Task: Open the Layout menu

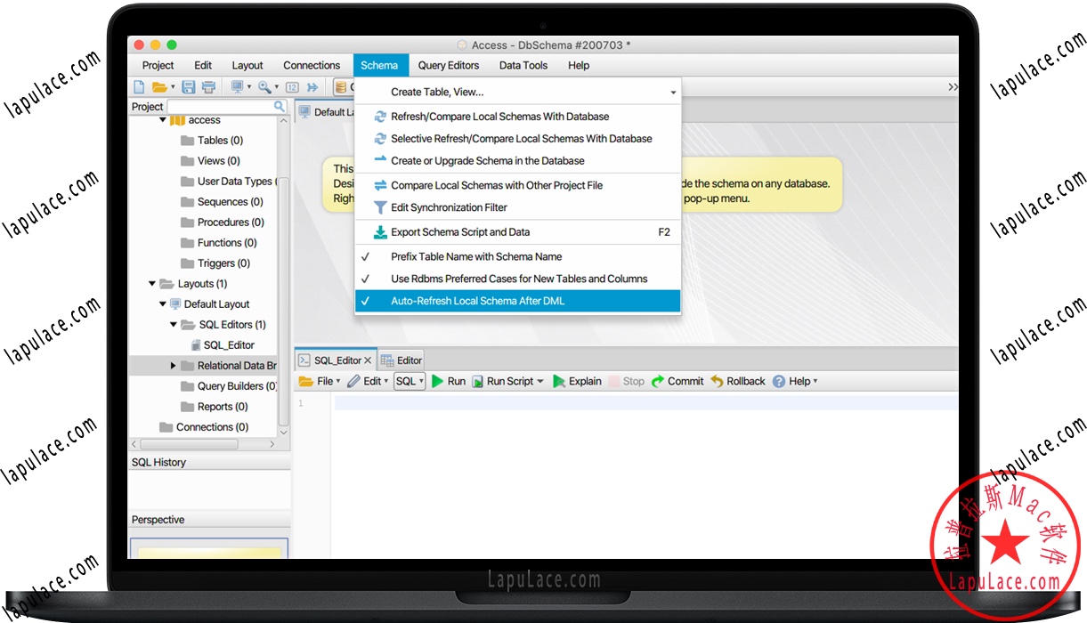Action: coord(247,65)
